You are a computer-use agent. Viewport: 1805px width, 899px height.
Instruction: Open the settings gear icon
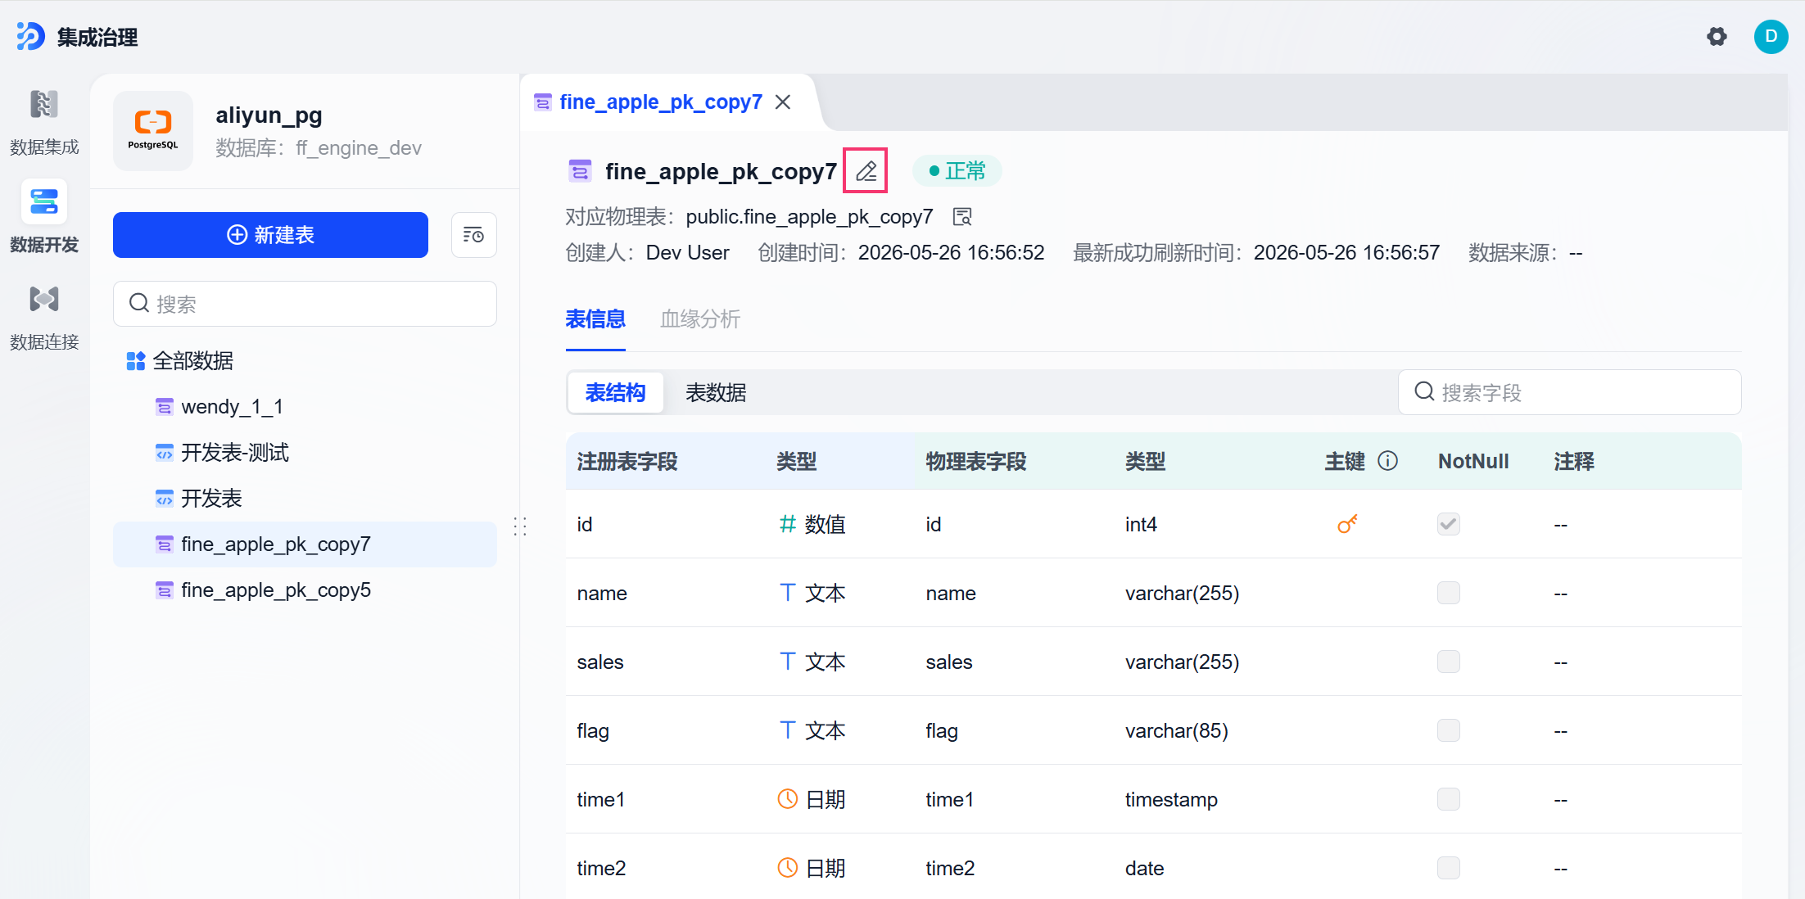click(x=1717, y=37)
